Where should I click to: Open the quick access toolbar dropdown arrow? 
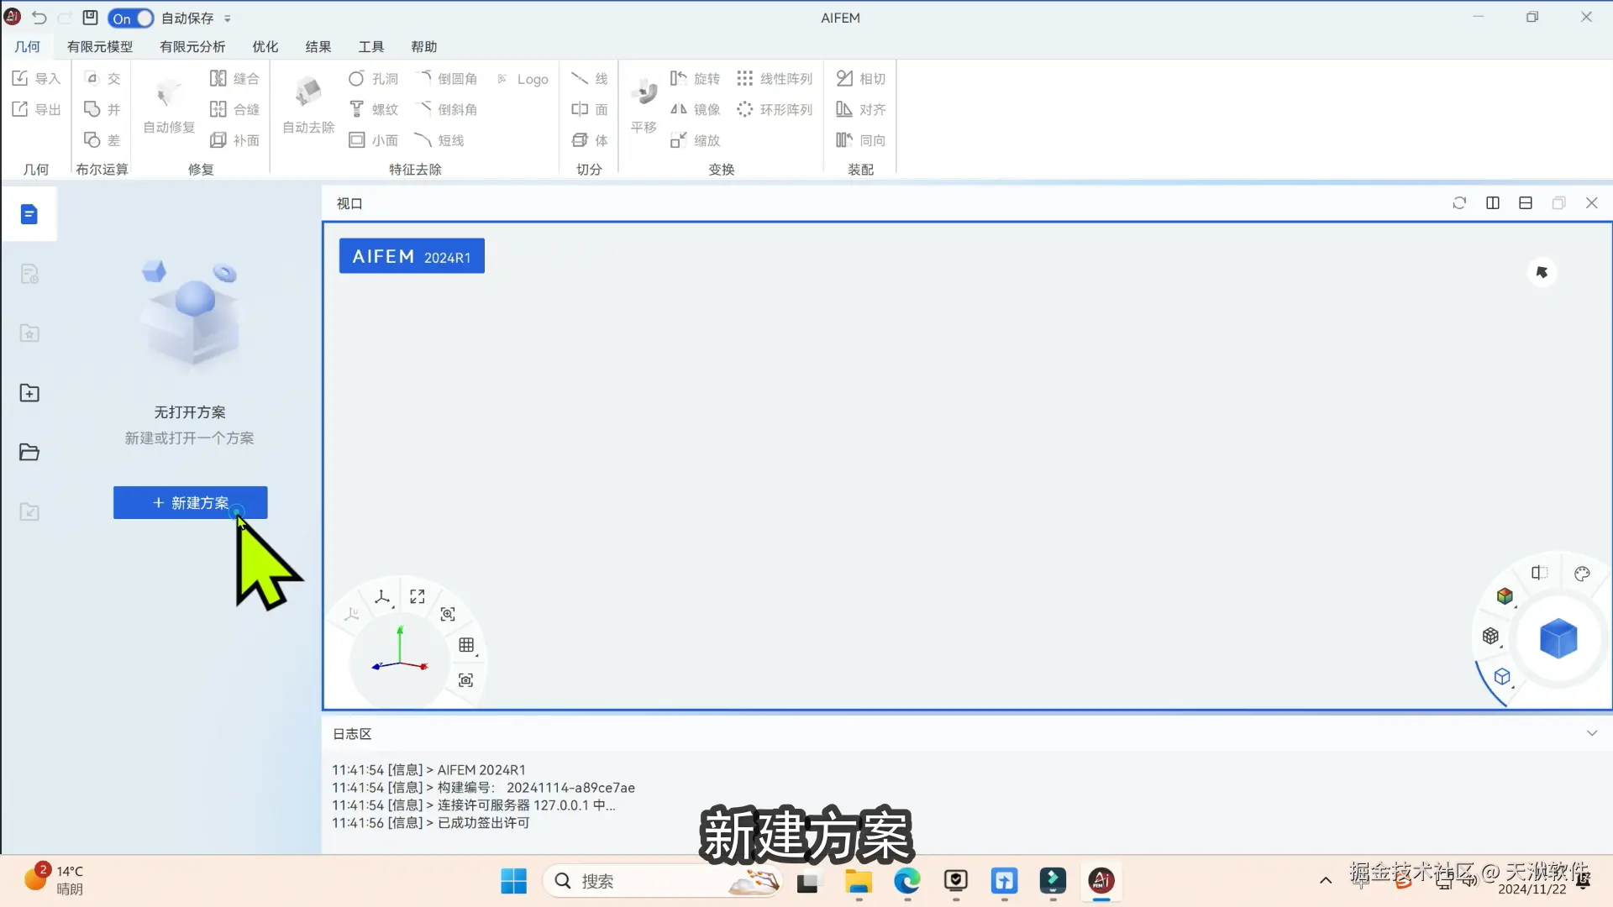pyautogui.click(x=228, y=18)
